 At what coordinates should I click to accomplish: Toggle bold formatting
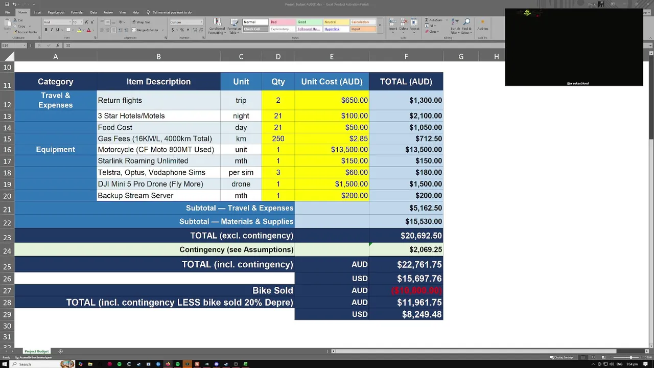click(x=45, y=30)
